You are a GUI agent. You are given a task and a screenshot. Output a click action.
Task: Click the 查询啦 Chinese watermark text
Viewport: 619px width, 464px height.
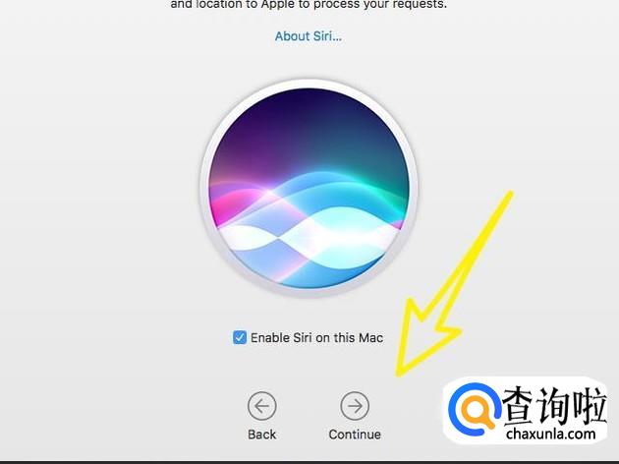click(x=554, y=406)
